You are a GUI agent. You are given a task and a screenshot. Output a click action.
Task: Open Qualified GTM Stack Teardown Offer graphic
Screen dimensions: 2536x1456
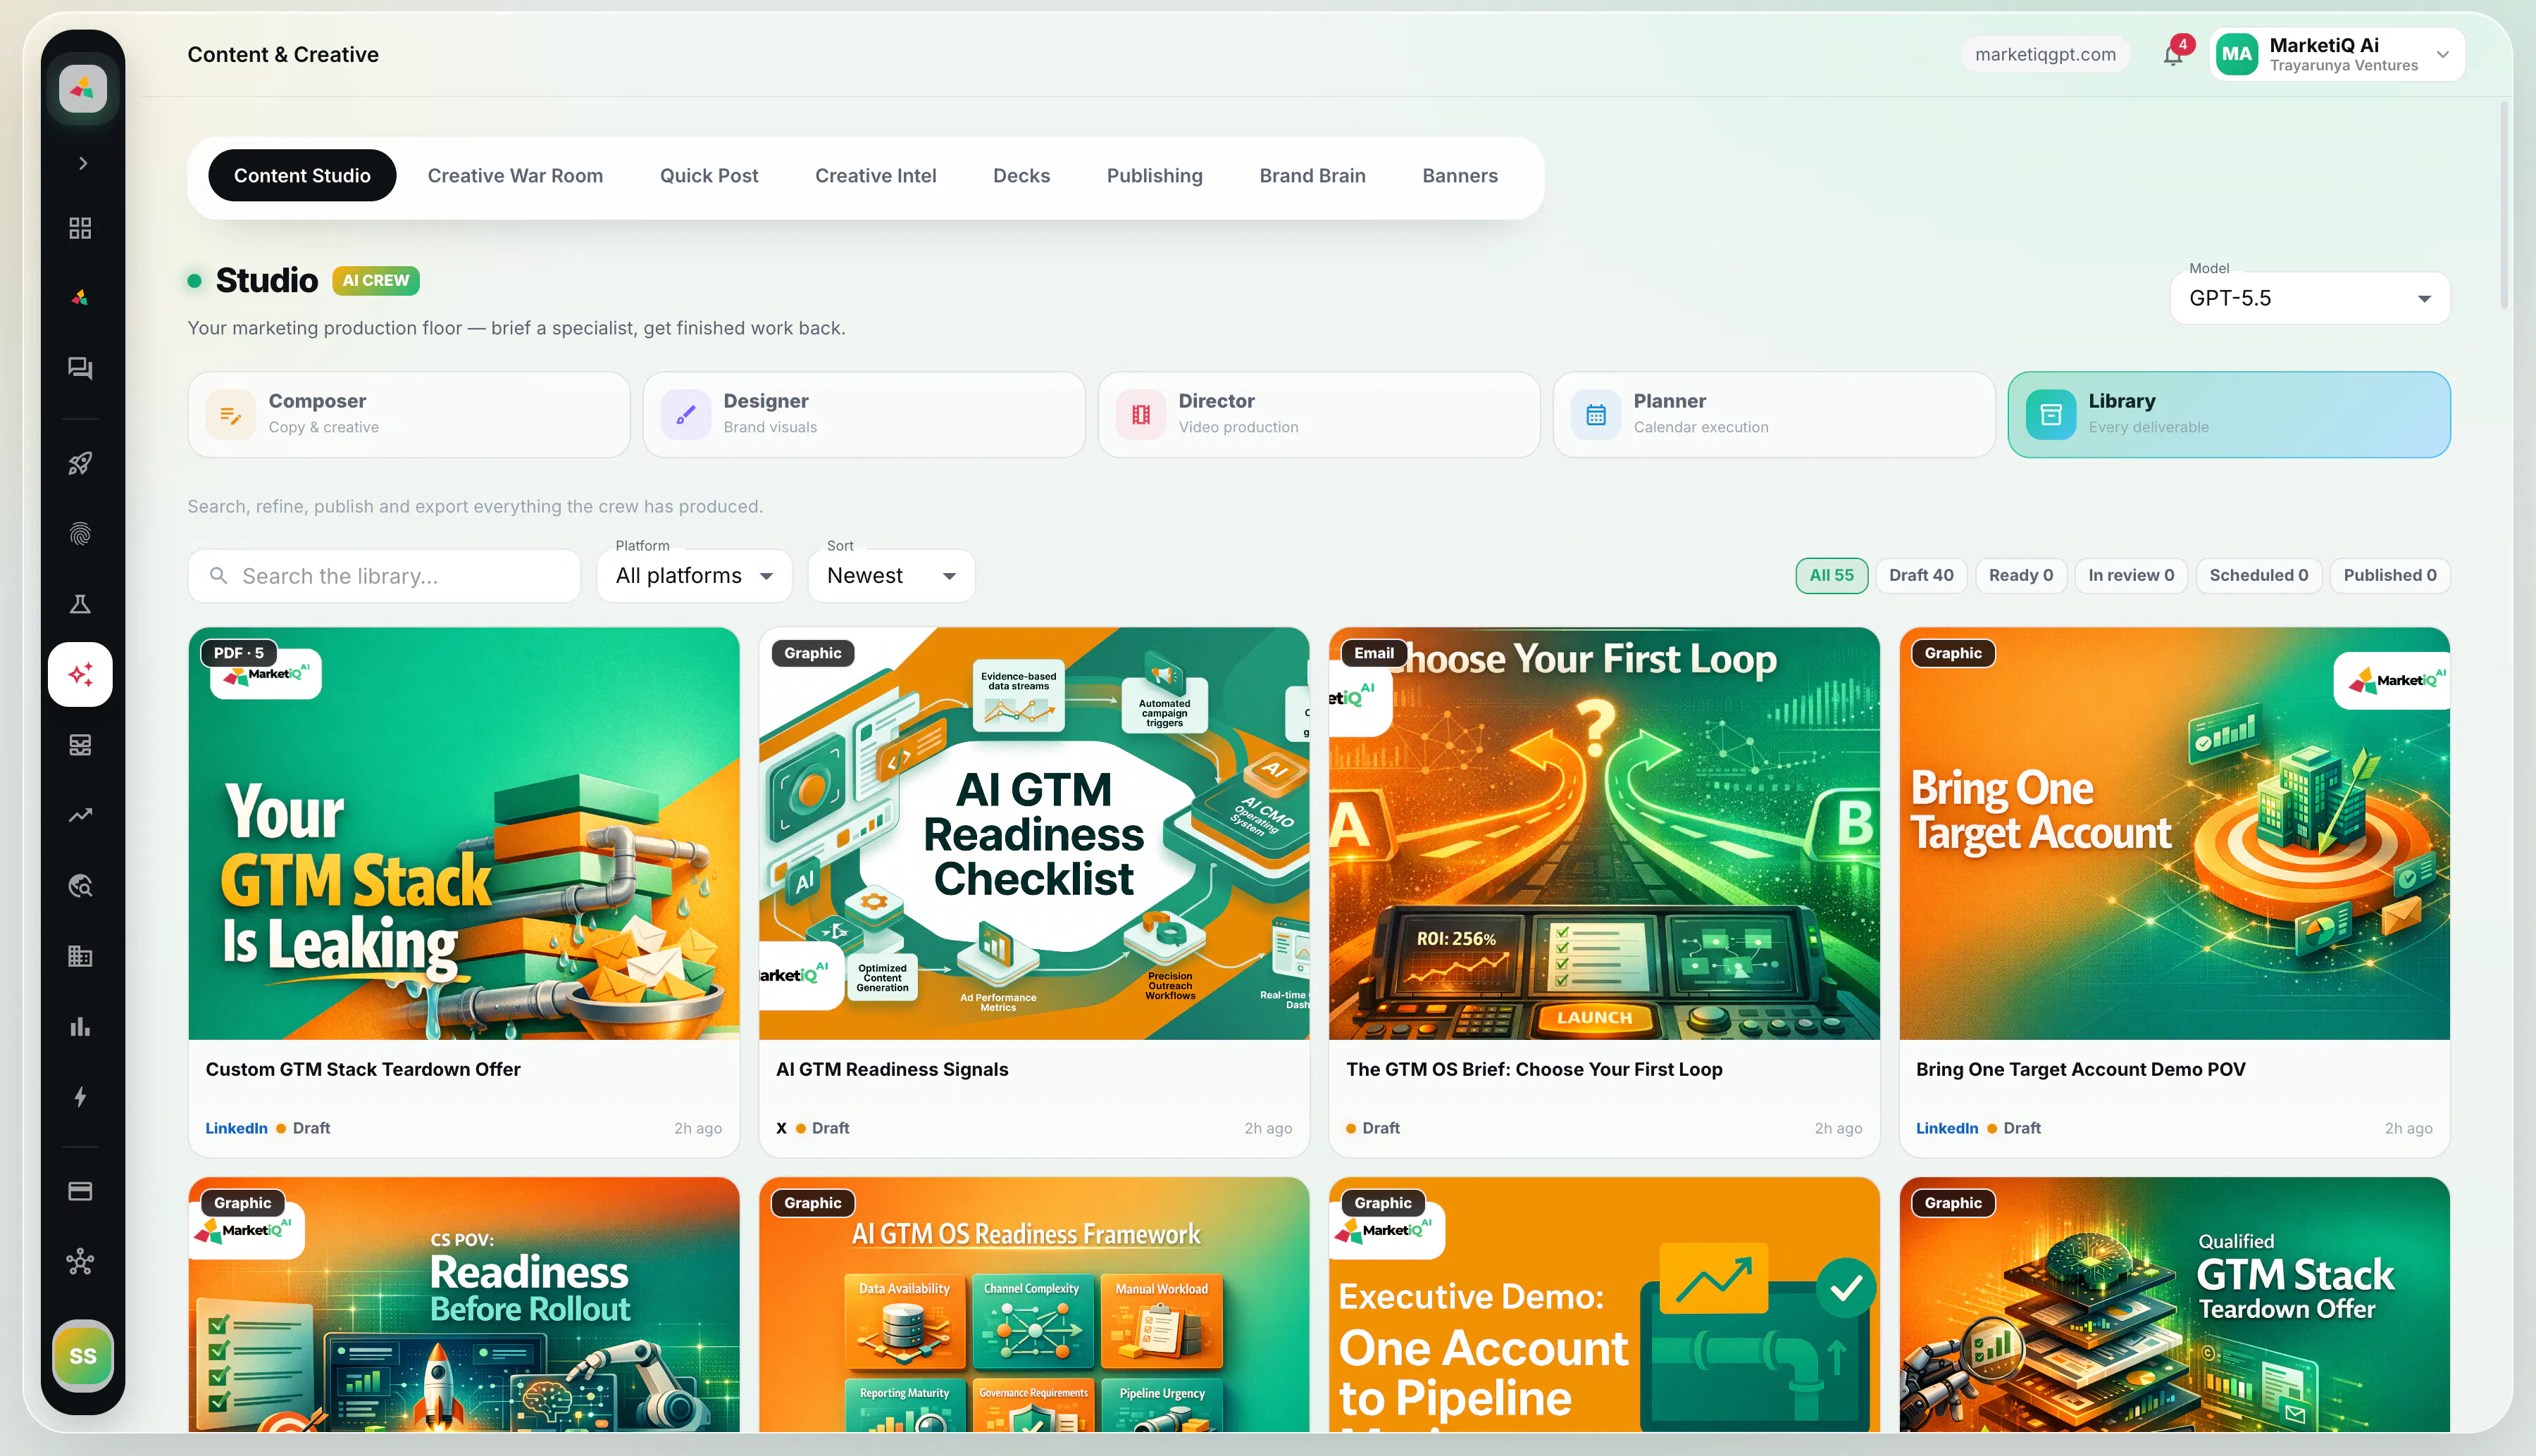coord(2175,1305)
